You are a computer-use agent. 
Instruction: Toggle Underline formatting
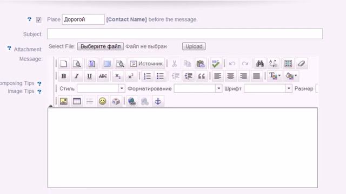(x=89, y=76)
